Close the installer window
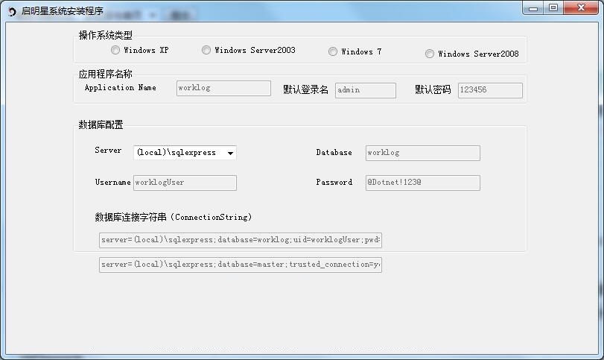The image size is (604, 360). [581, 8]
